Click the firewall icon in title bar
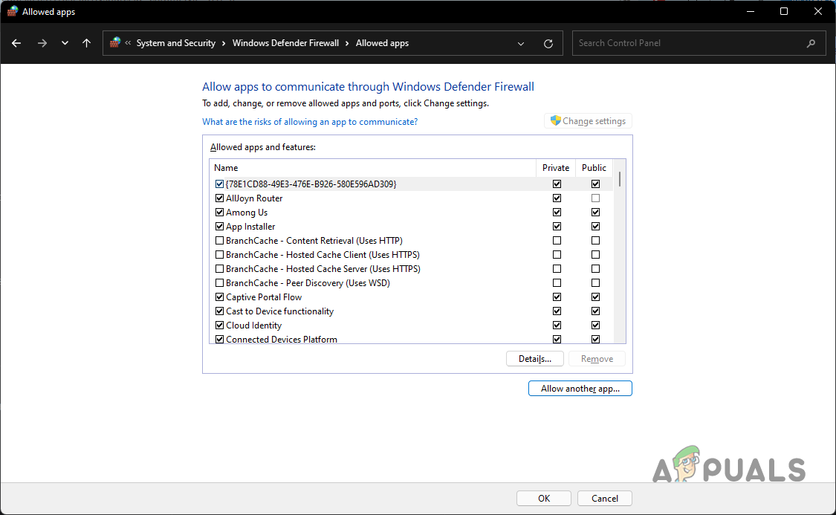 pos(13,11)
